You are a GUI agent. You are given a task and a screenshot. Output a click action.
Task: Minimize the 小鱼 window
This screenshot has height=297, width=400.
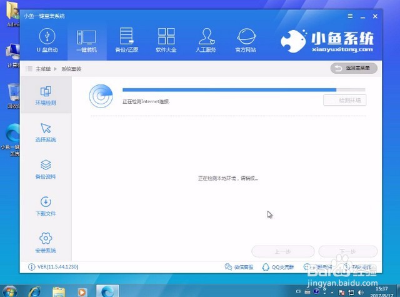point(362,17)
